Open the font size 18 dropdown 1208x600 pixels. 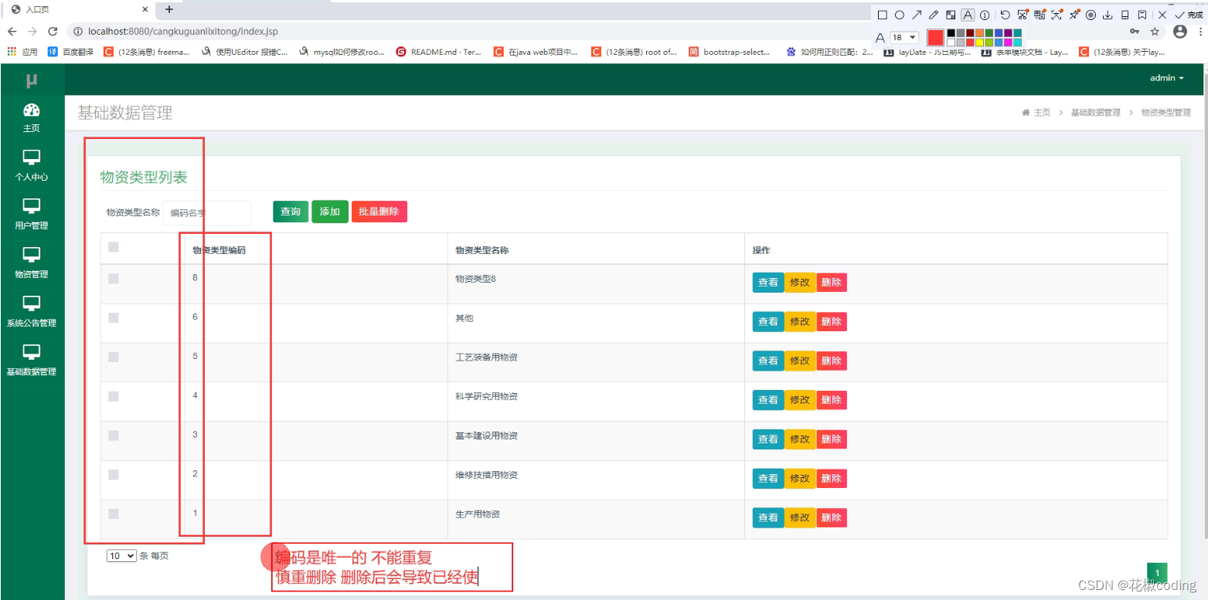904,37
